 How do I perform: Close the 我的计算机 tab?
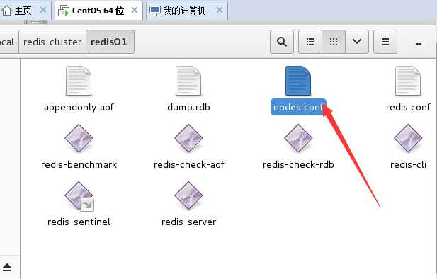pyautogui.click(x=220, y=11)
